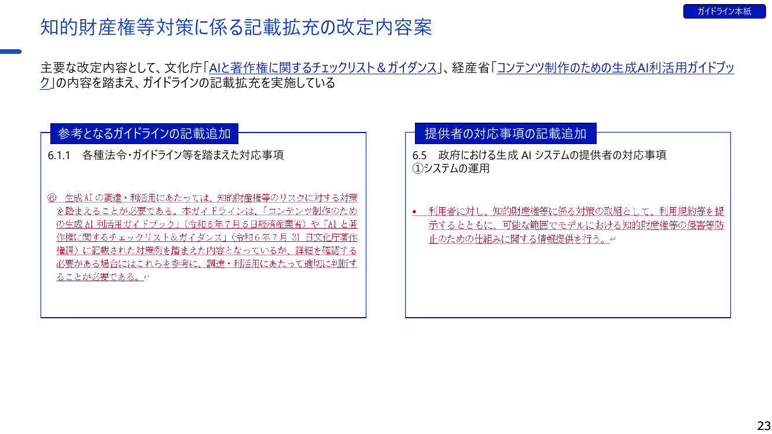Click the blue accent bar beside the title

(x=11, y=52)
